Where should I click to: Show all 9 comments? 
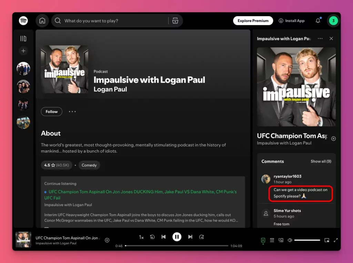pos(321,161)
